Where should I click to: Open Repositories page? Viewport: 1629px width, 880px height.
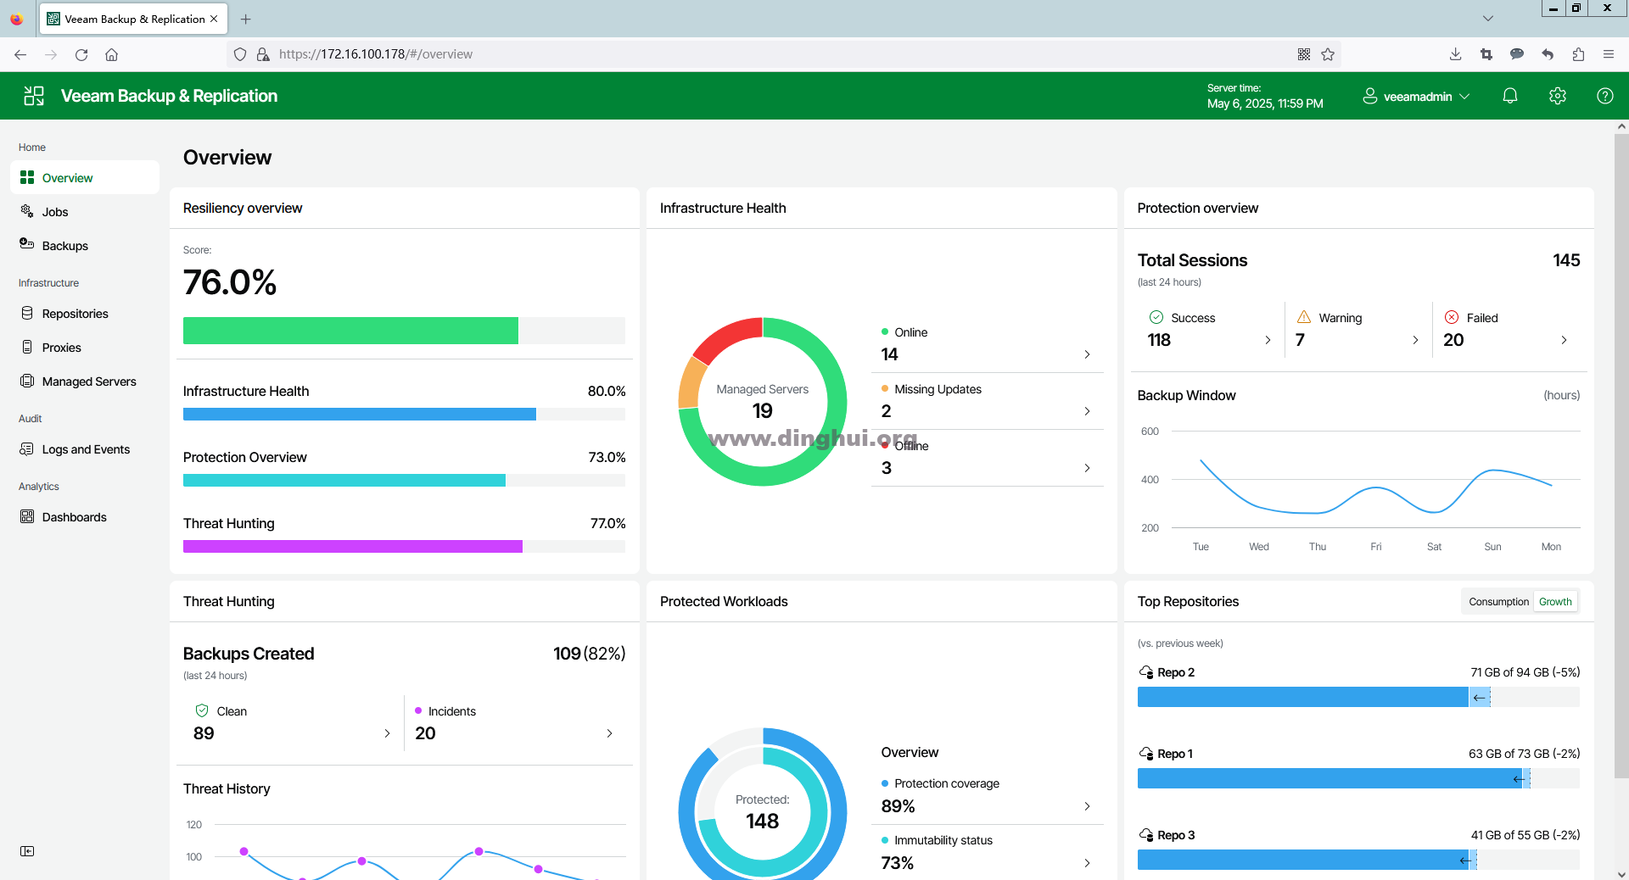coord(85,313)
